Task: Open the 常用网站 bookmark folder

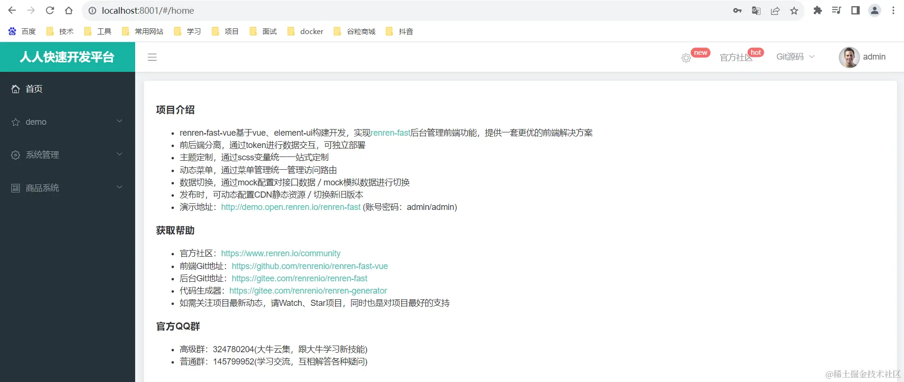Action: click(x=143, y=31)
